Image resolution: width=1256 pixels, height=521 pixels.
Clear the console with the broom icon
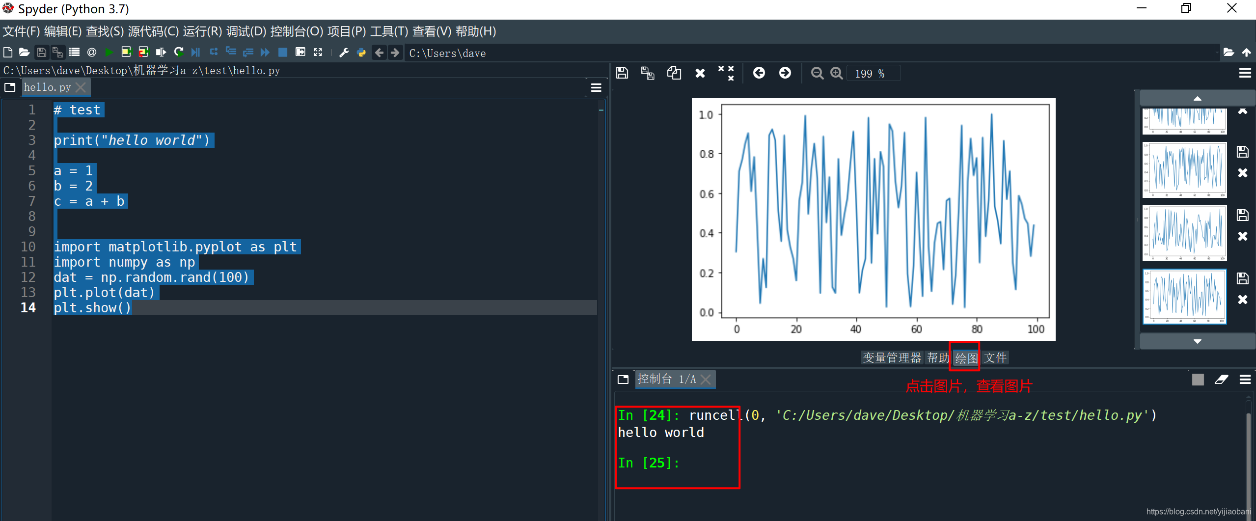tap(1222, 379)
